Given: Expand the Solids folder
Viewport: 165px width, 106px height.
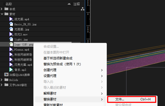Looking at the screenshot, I should coord(2,80).
